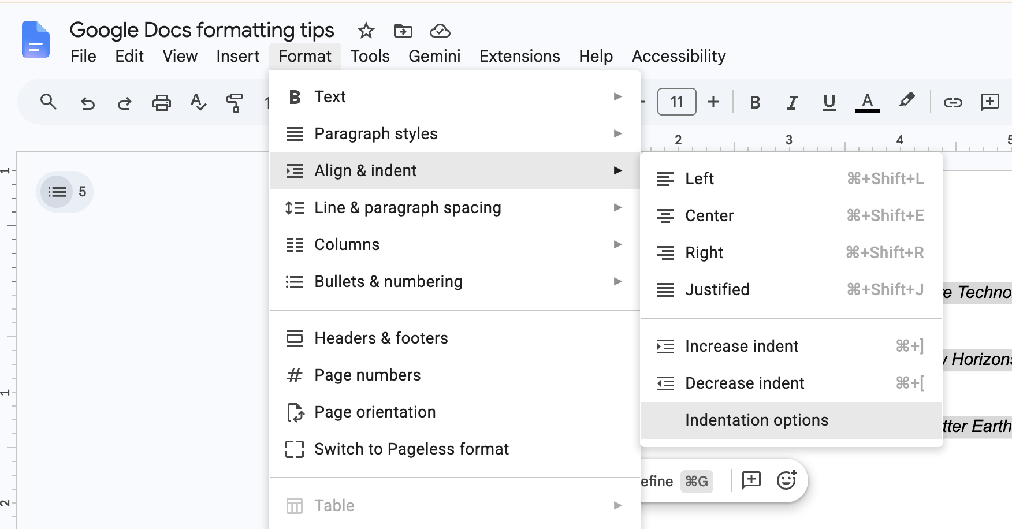Activate the paint format tool
The height and width of the screenshot is (529, 1012).
click(x=235, y=103)
